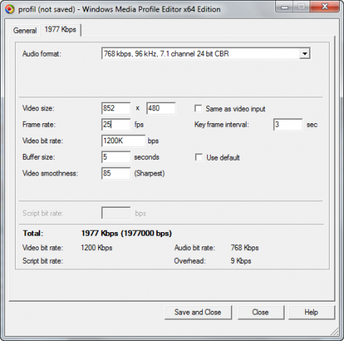Click the video width field showing 852

[x=116, y=108]
